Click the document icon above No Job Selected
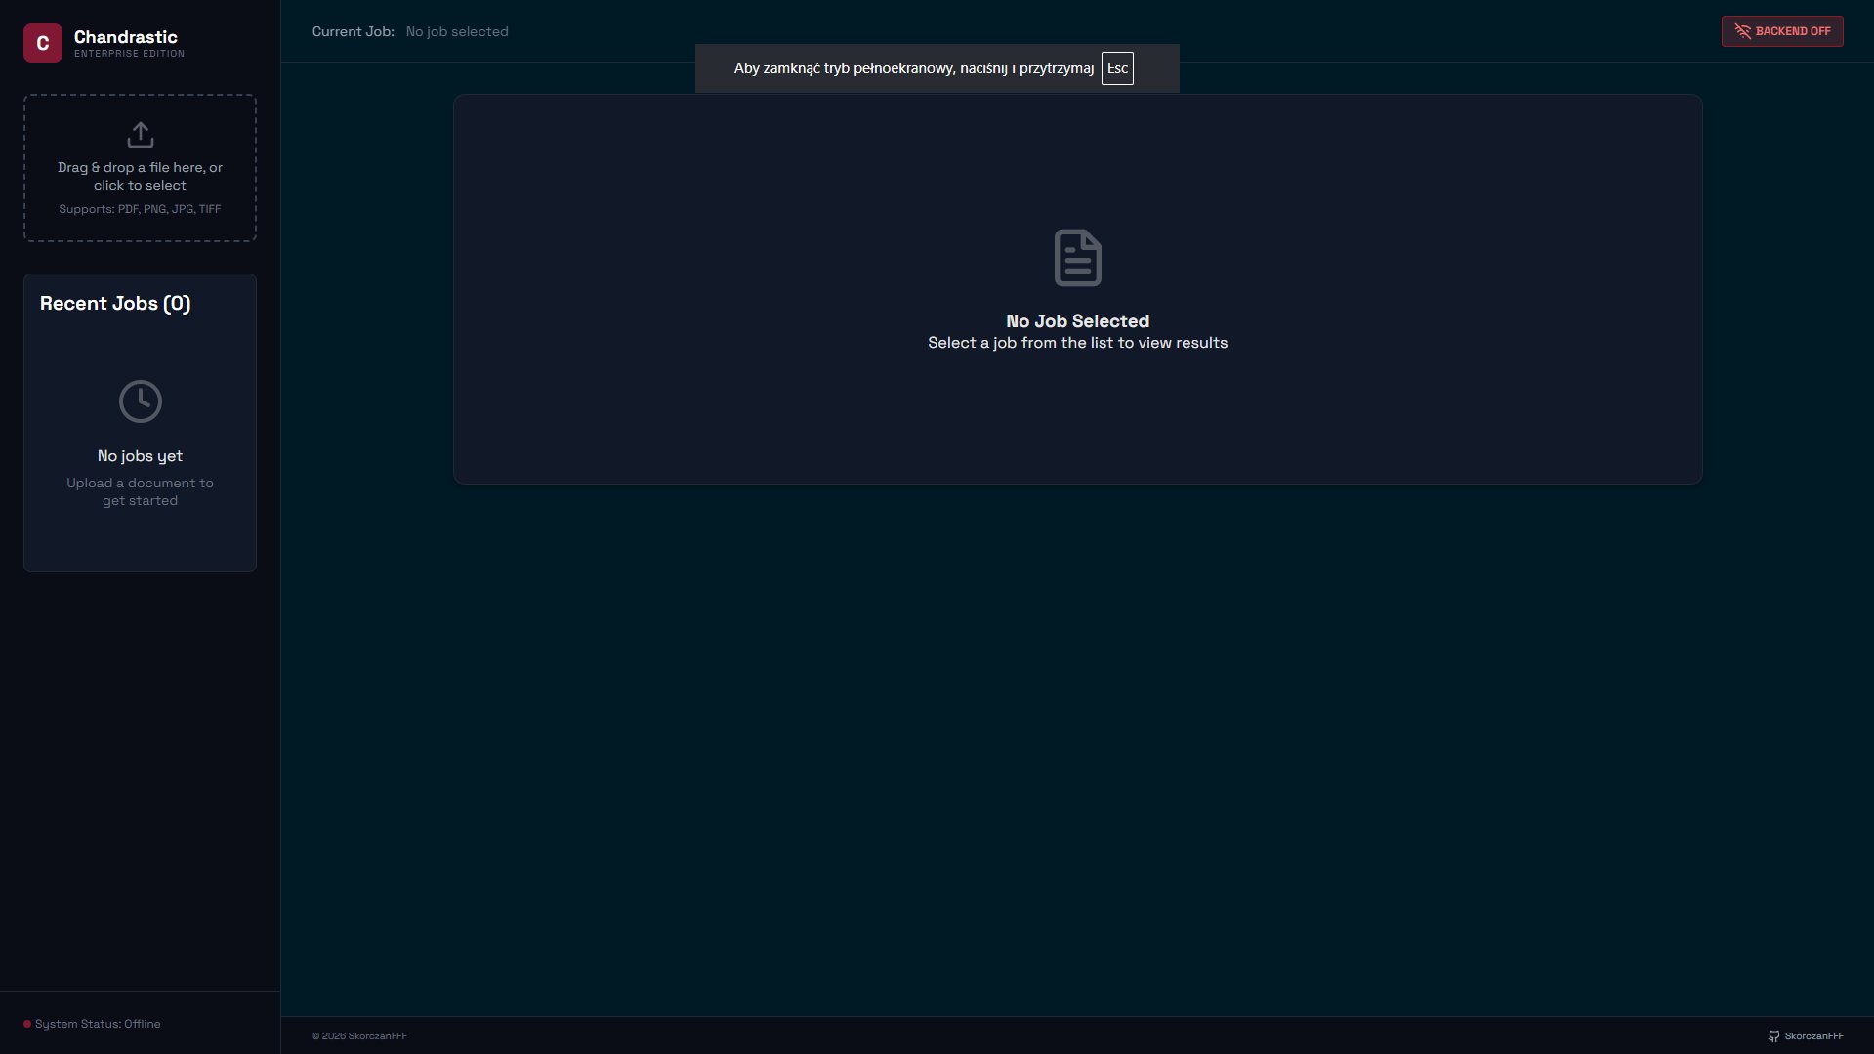Image resolution: width=1874 pixels, height=1054 pixels. (1078, 258)
